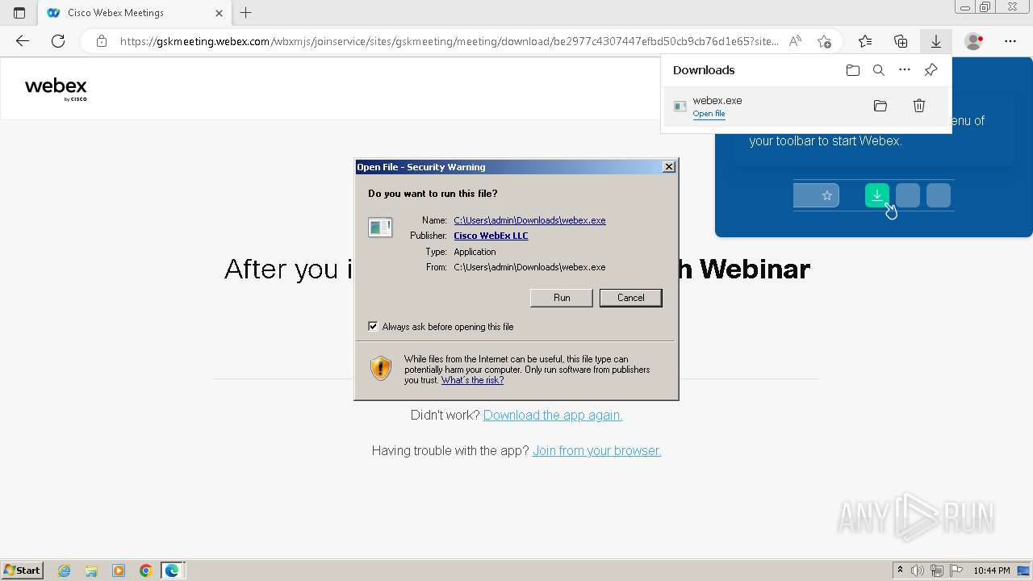Open Action Center flag icon

tap(956, 571)
